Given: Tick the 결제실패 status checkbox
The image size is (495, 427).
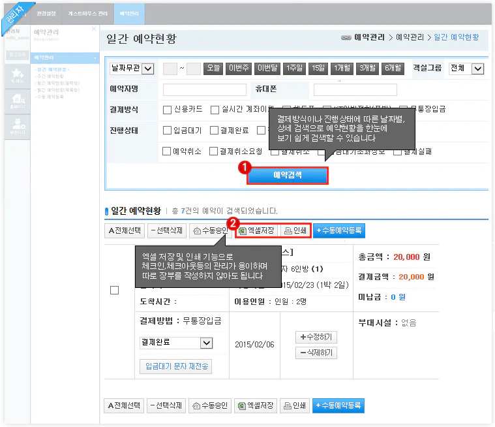Looking at the screenshot, I should [397, 151].
